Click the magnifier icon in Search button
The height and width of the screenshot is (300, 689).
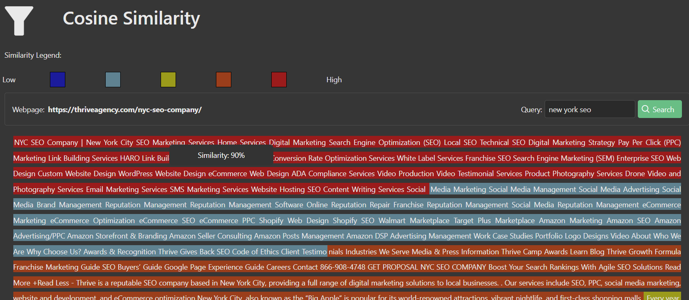[645, 109]
